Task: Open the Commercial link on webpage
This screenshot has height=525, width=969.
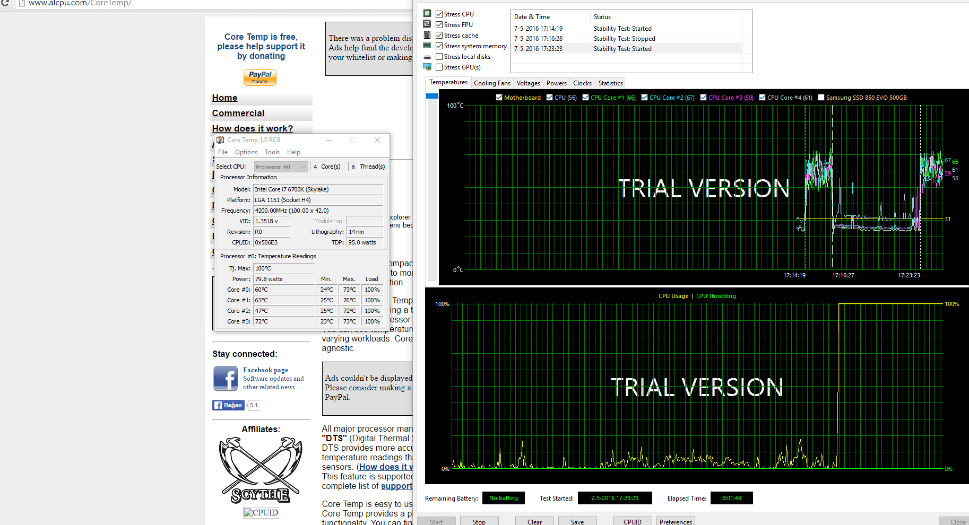Action: click(x=238, y=113)
